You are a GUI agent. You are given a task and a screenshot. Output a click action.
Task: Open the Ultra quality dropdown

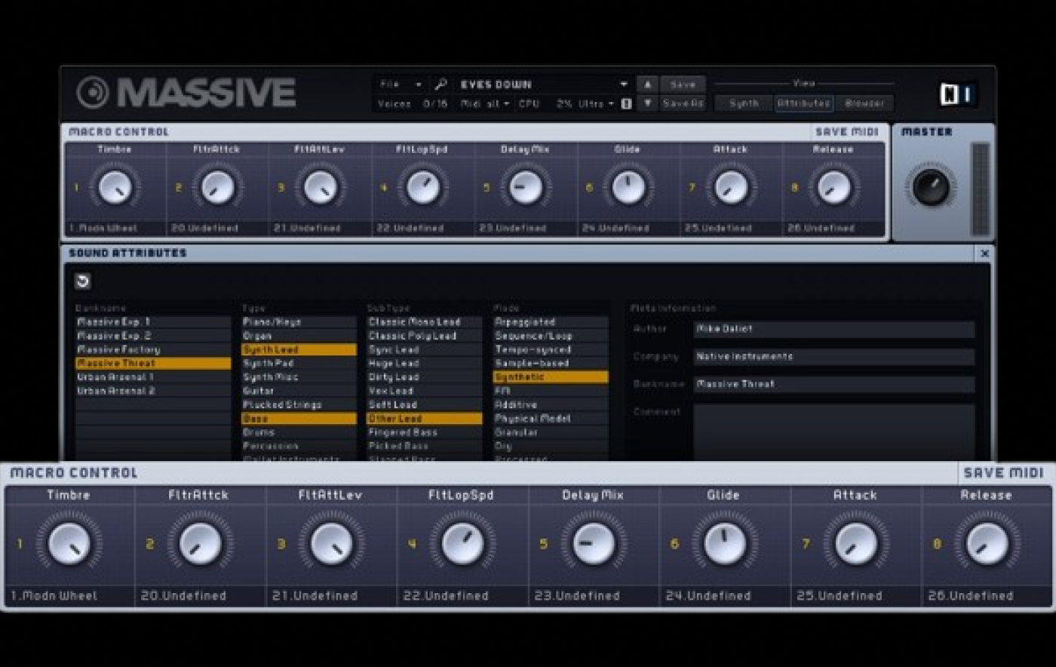click(596, 104)
